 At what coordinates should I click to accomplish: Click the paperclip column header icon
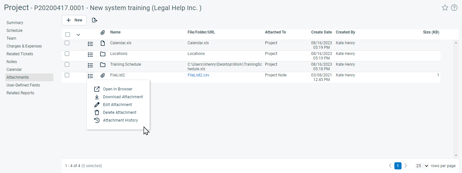point(102,33)
